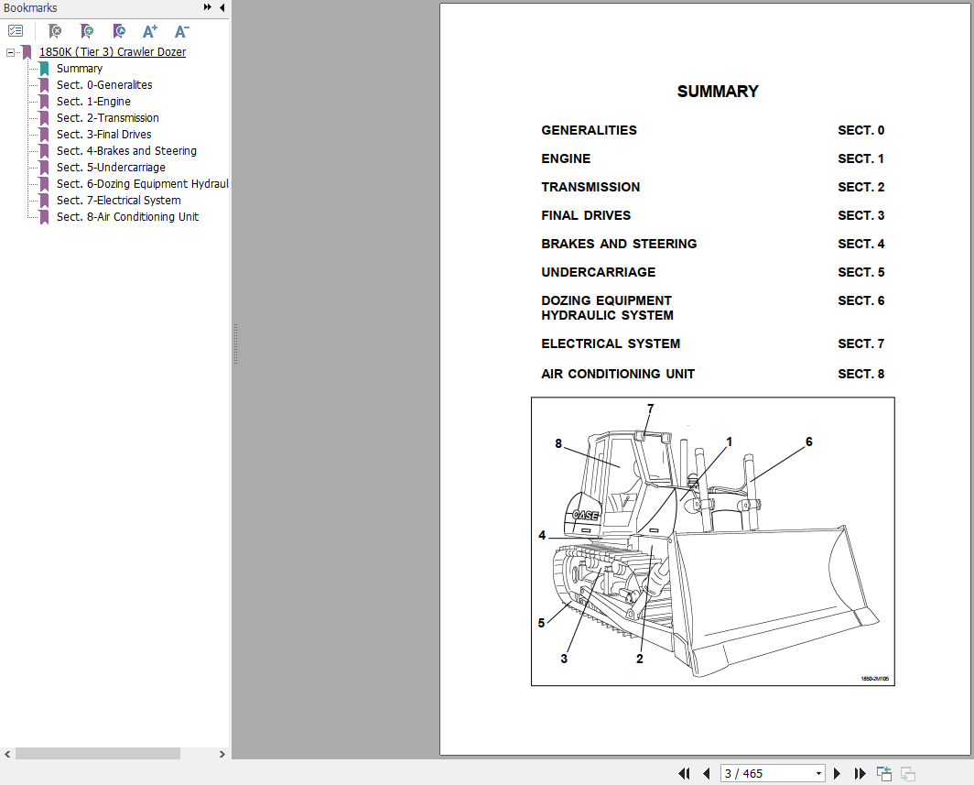Screen dimensions: 974x785
Task: Click the previous view icon
Action: pyautogui.click(x=884, y=773)
